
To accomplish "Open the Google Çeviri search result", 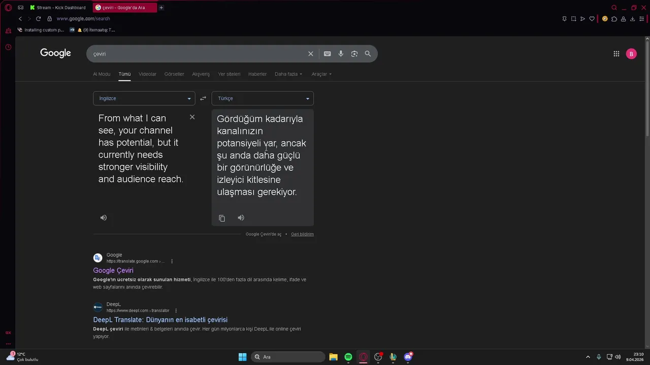I will [x=113, y=271].
